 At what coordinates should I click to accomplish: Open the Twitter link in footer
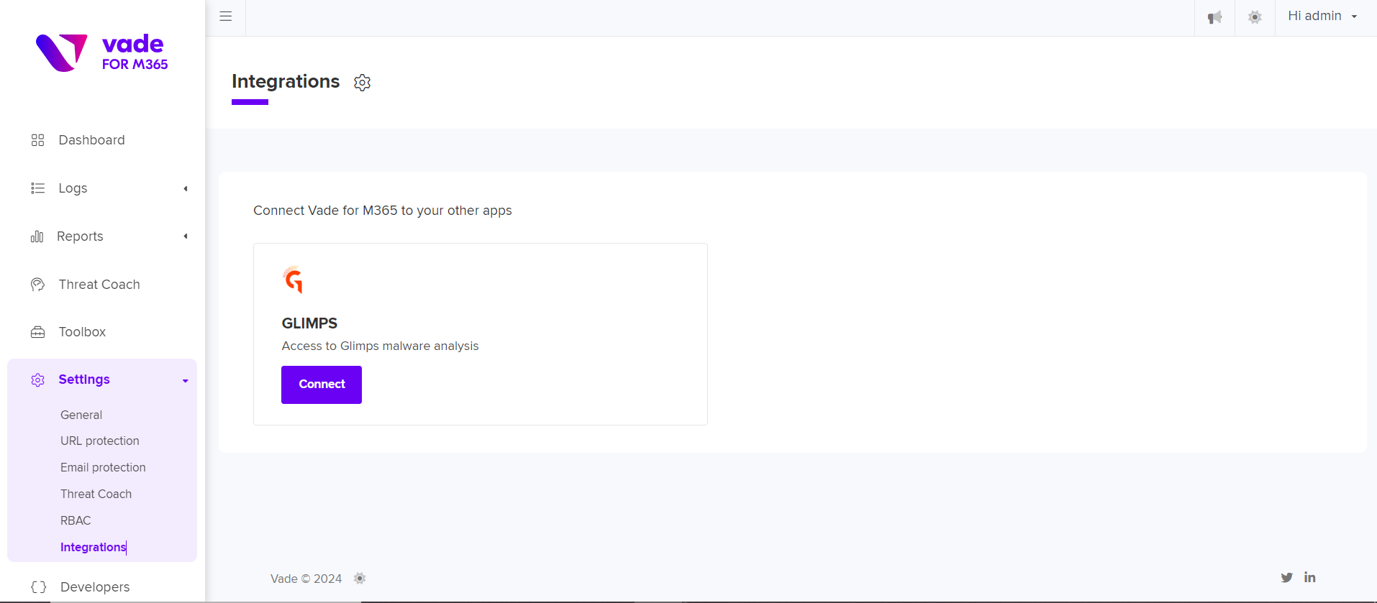1286,577
